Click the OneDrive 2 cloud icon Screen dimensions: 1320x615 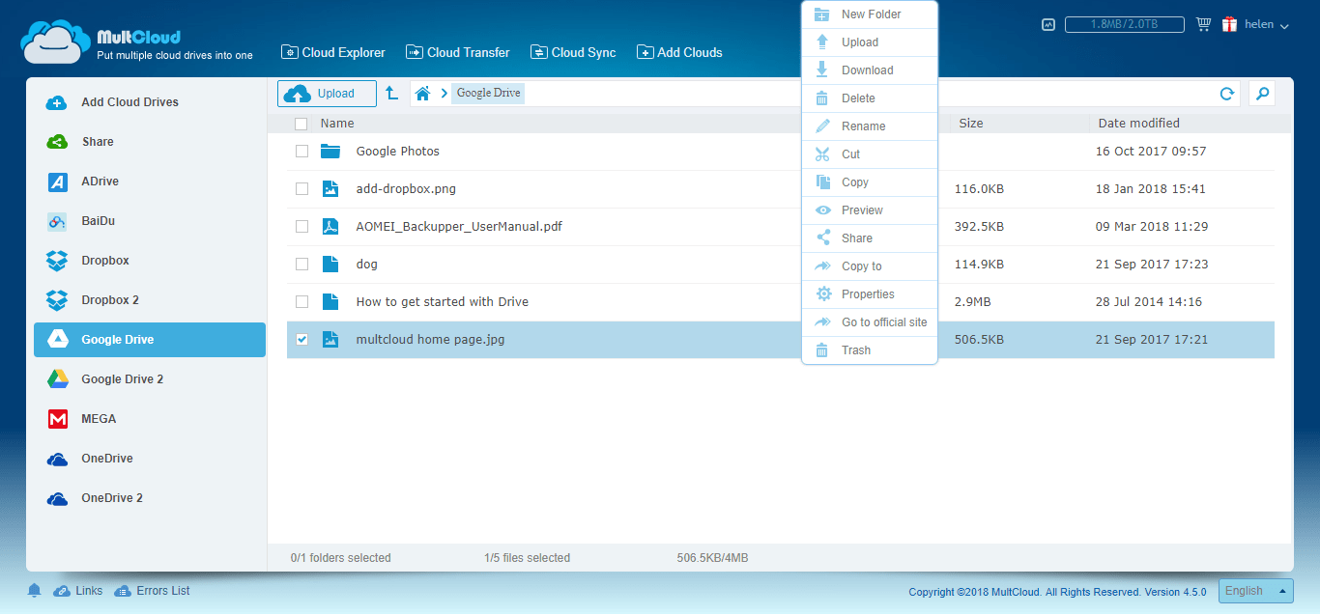(x=57, y=498)
